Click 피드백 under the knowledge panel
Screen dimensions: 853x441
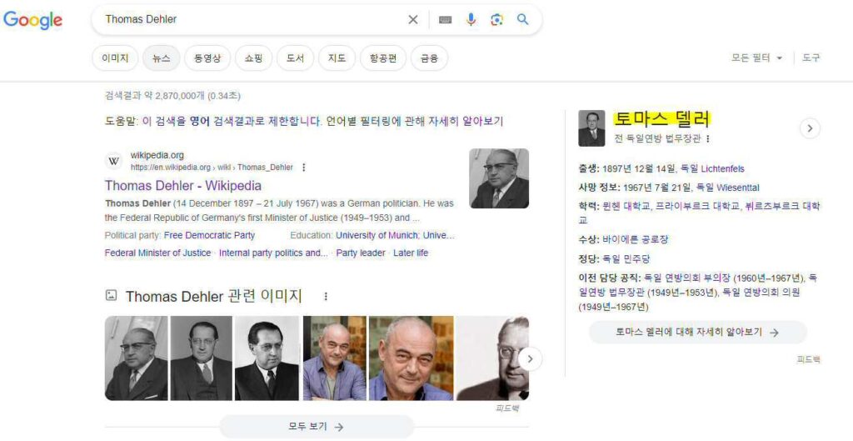click(x=808, y=359)
